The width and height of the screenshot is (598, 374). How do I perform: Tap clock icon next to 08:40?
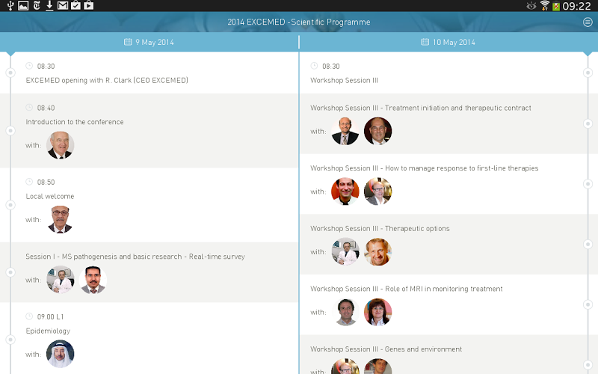click(x=29, y=107)
